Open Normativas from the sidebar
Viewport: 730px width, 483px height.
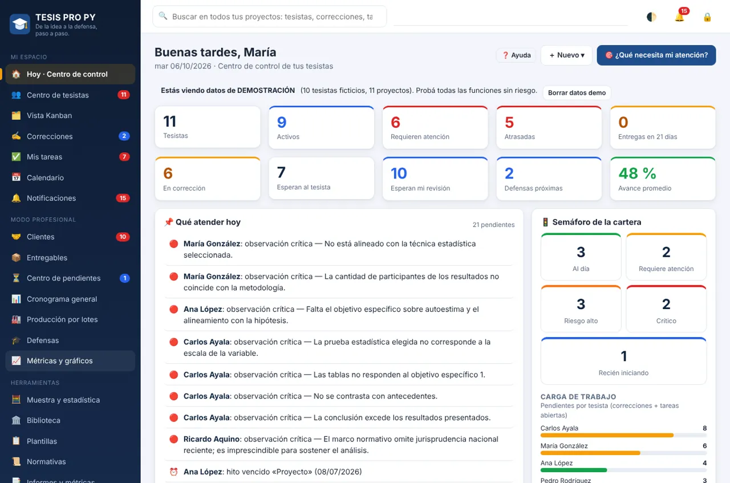click(x=70, y=462)
